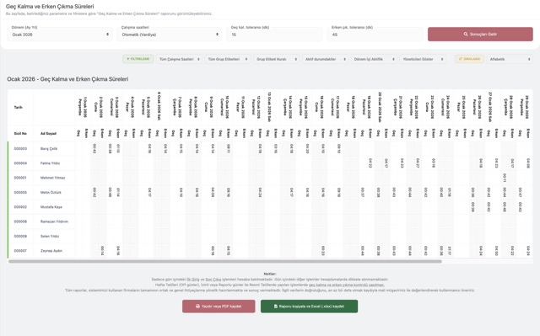Click Yazdır veya PDF kaydet button

(219, 307)
